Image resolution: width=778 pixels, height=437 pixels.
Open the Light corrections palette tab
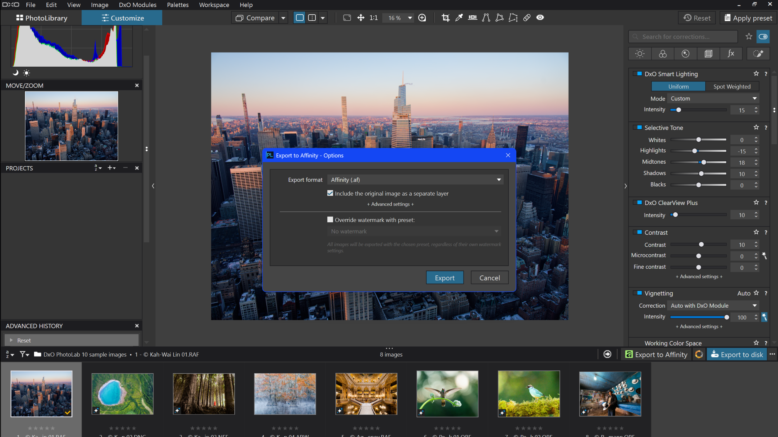640,54
